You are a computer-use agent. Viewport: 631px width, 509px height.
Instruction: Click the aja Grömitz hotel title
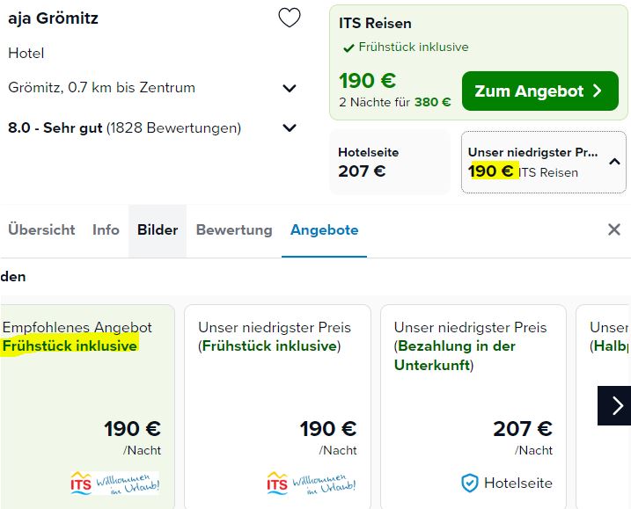pos(53,18)
